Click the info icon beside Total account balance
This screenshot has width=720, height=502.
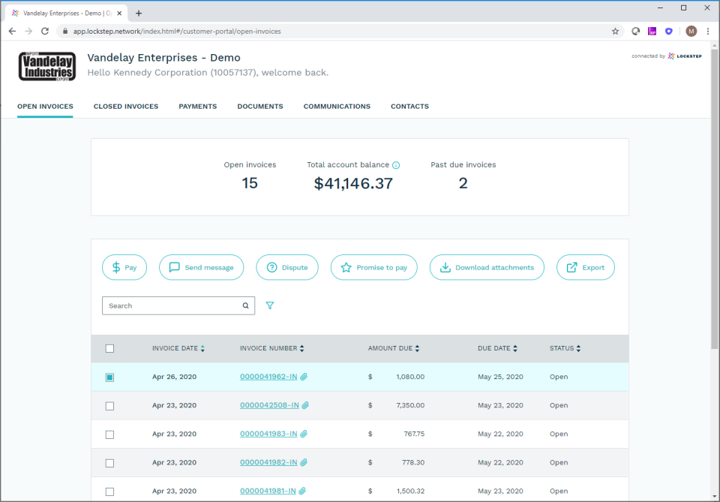pyautogui.click(x=396, y=165)
